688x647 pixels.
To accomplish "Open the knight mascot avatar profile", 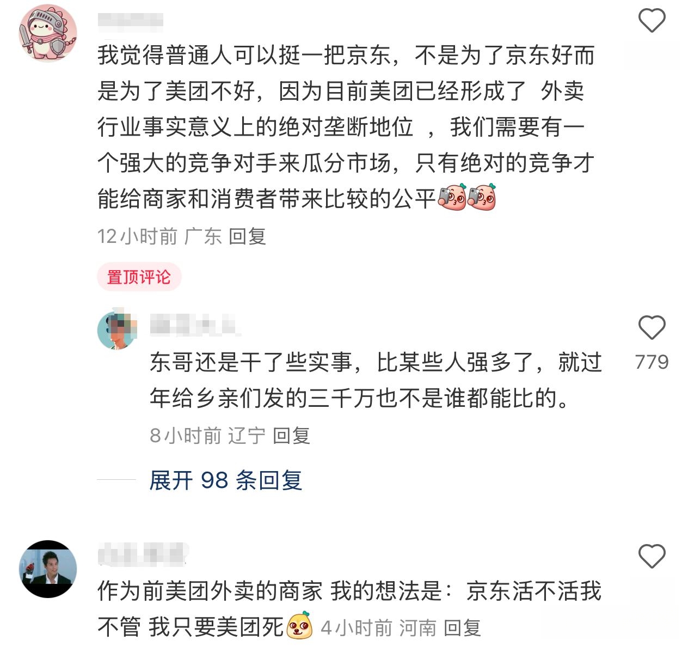I will click(x=48, y=33).
